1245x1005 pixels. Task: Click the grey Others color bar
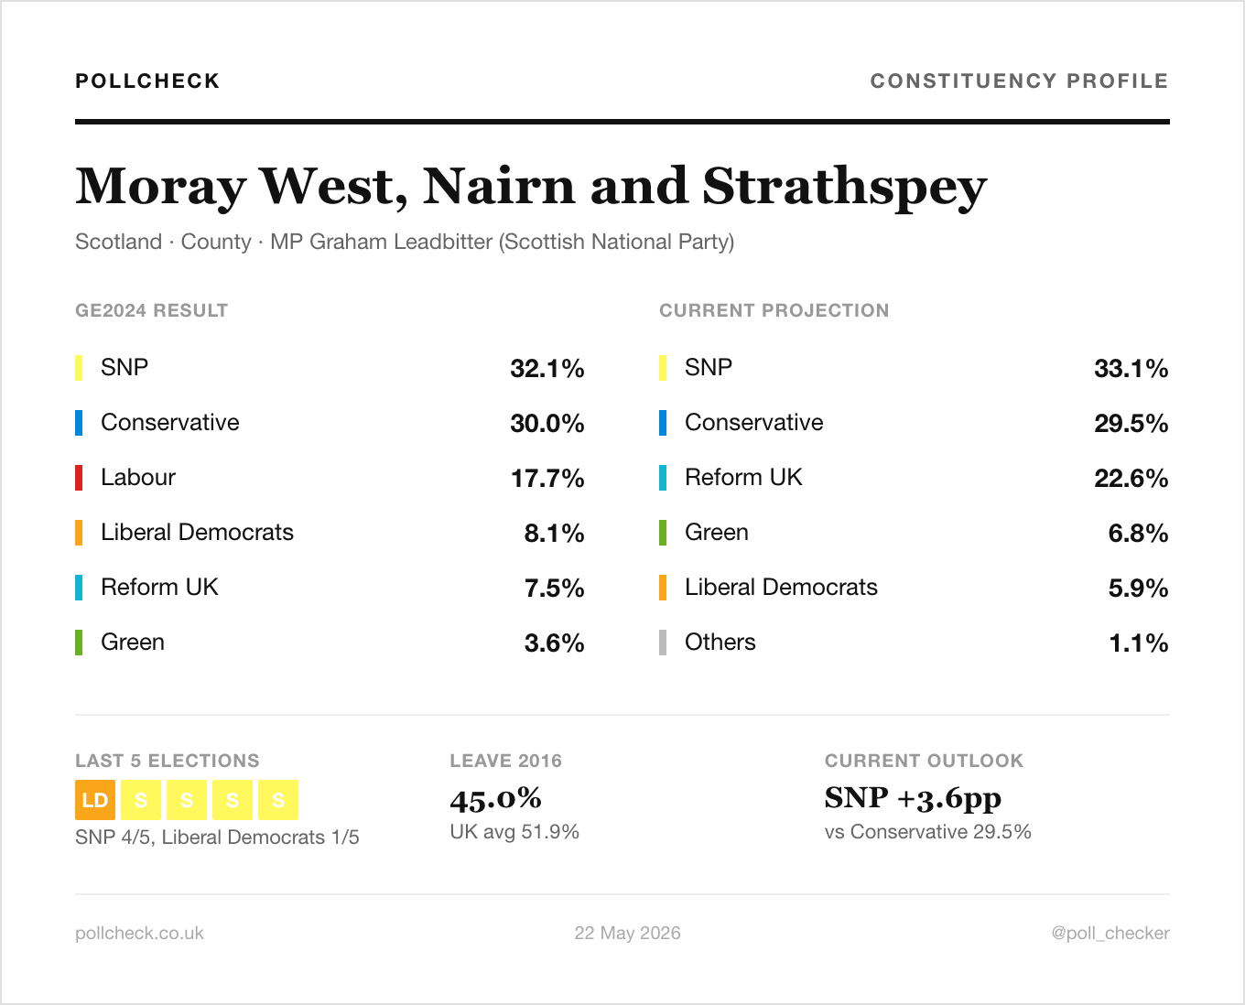(663, 643)
